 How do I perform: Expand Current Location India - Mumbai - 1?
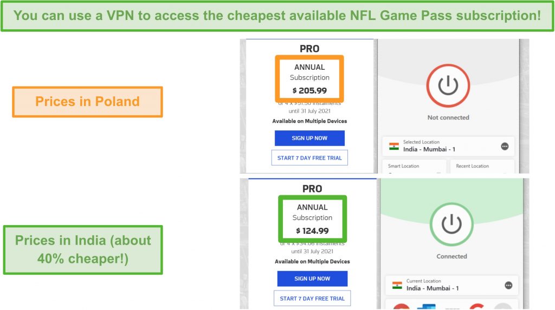451,285
